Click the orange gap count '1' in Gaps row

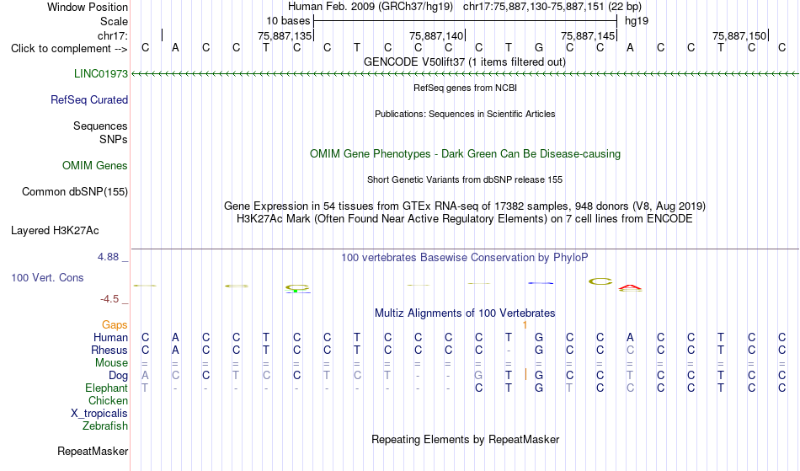click(x=525, y=324)
